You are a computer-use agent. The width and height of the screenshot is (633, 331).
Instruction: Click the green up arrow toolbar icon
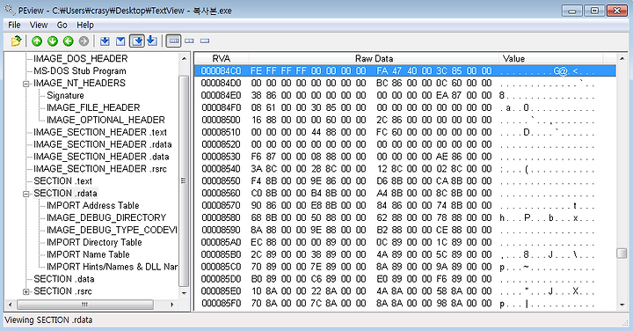[x=37, y=40]
